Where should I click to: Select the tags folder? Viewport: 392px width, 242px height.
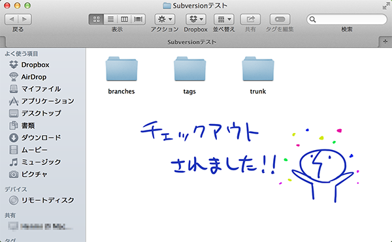coord(189,76)
